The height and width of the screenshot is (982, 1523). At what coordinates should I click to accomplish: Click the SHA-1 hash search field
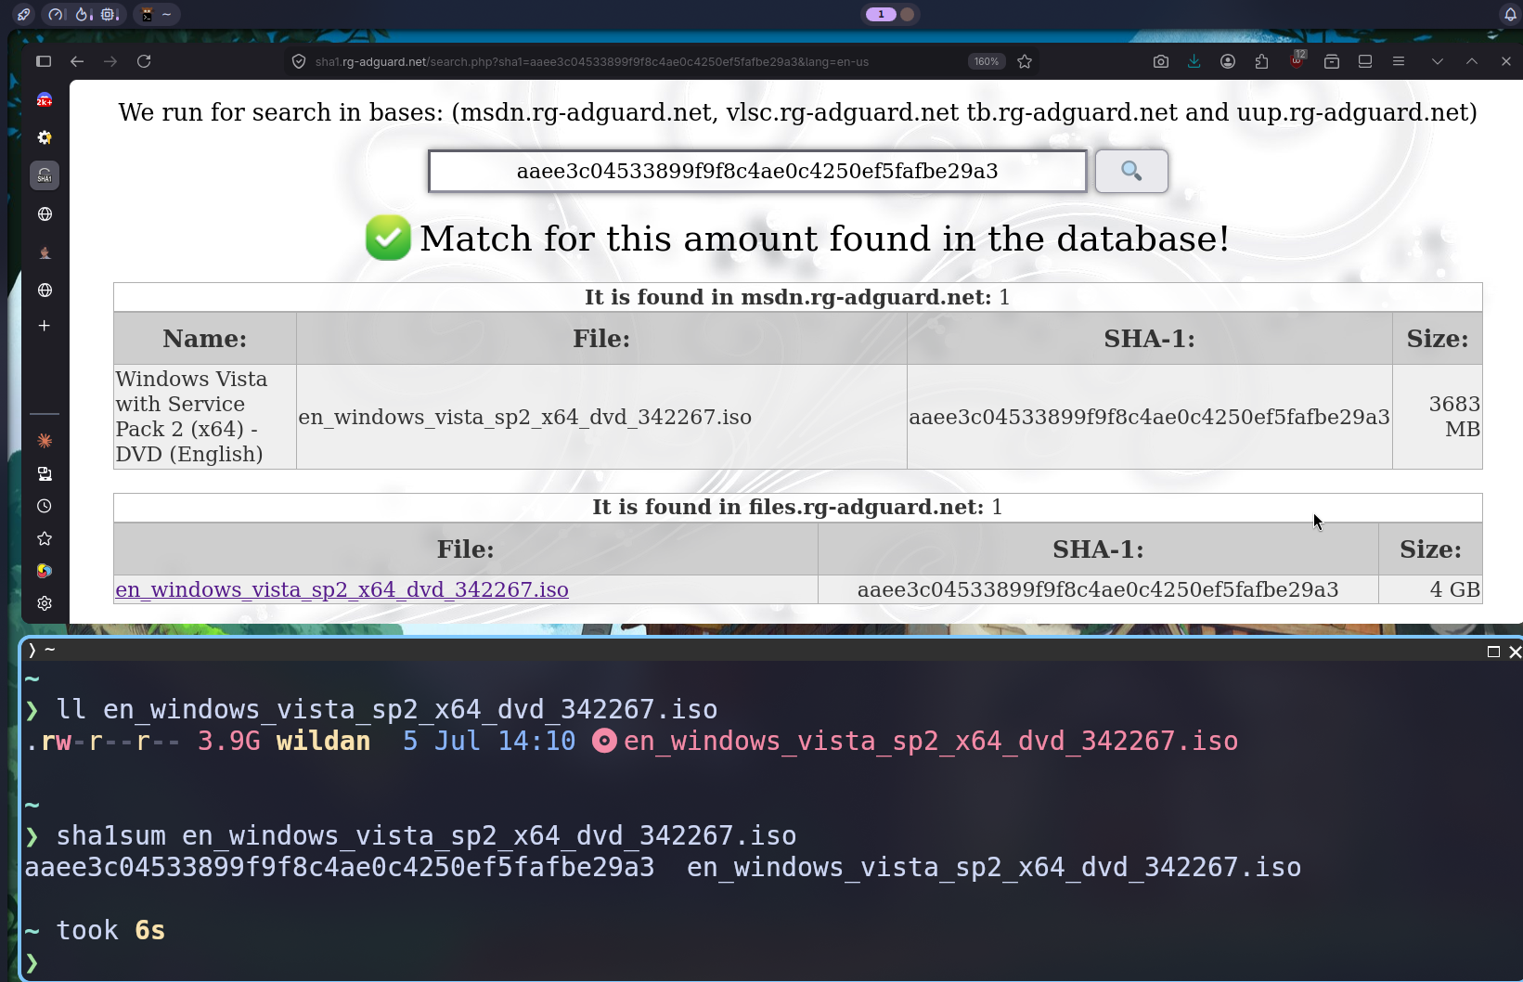coord(757,171)
